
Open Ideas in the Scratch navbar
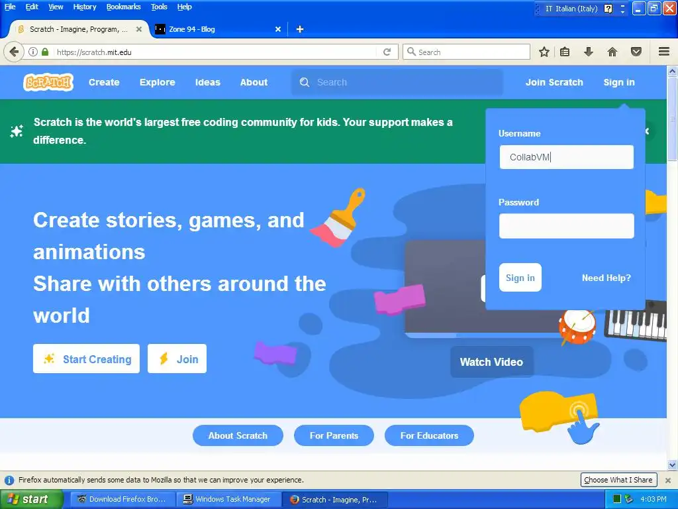click(207, 82)
